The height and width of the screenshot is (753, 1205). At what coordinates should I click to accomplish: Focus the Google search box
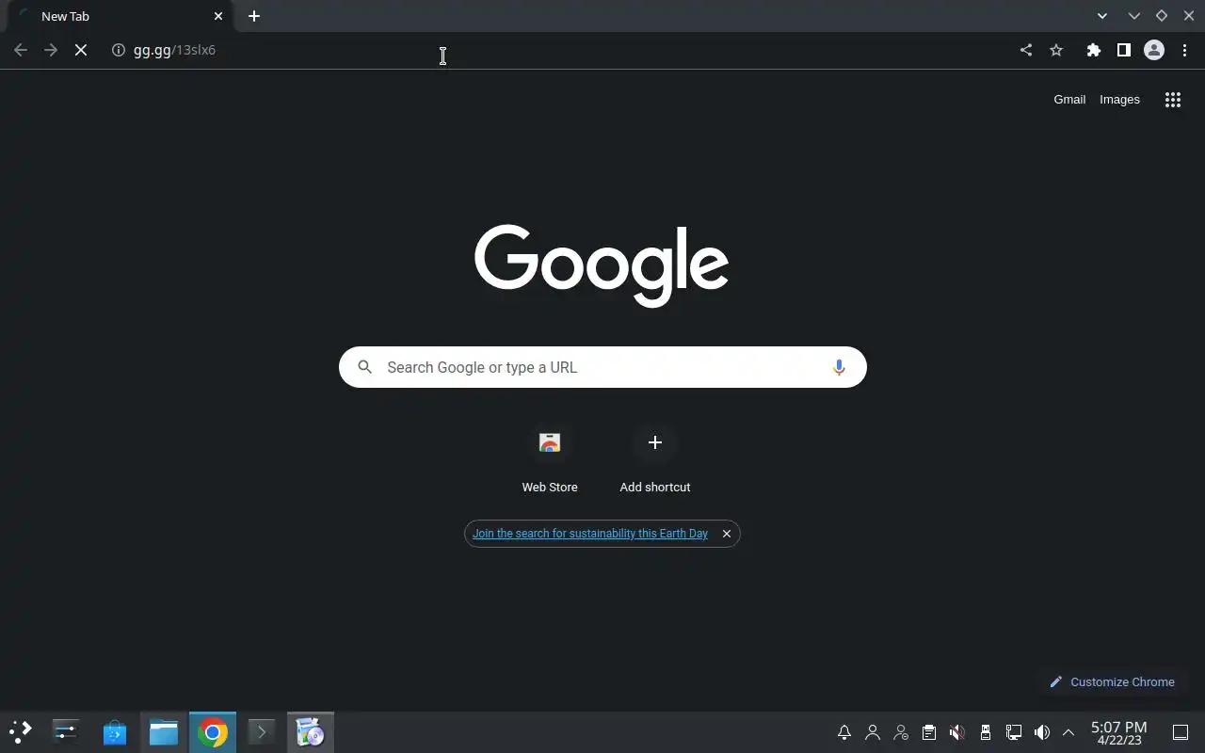602,367
